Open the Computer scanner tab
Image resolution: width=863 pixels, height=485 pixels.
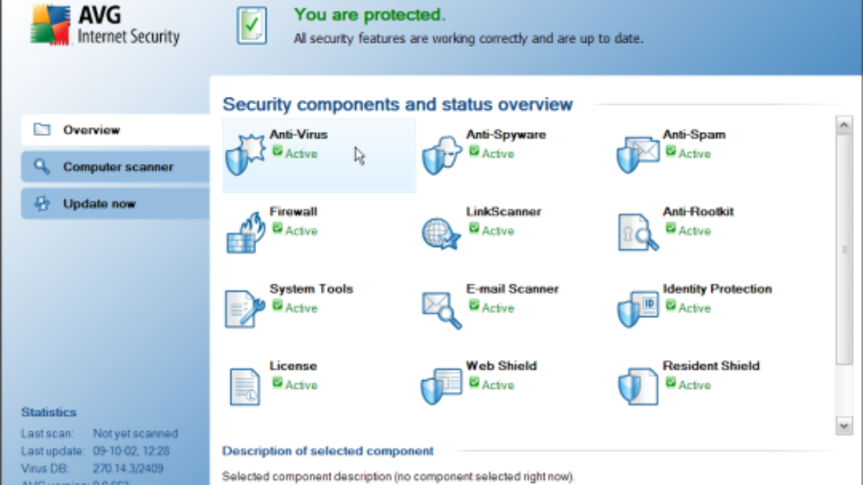coord(115,167)
